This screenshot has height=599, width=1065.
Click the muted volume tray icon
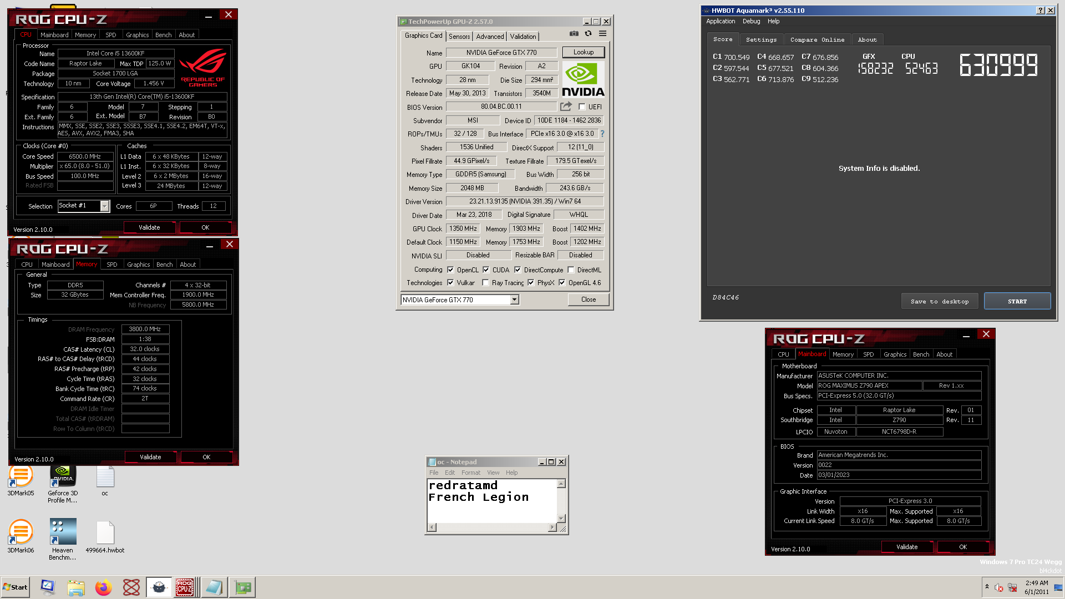pyautogui.click(x=999, y=587)
